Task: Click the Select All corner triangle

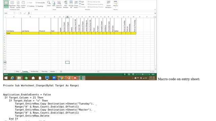Action: [5, 17]
